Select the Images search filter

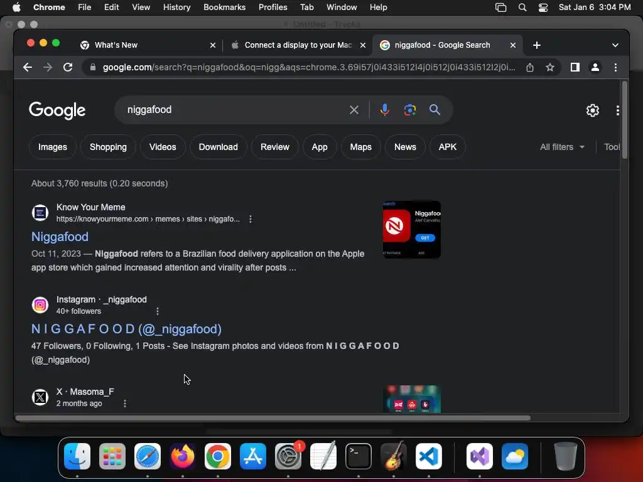53,147
